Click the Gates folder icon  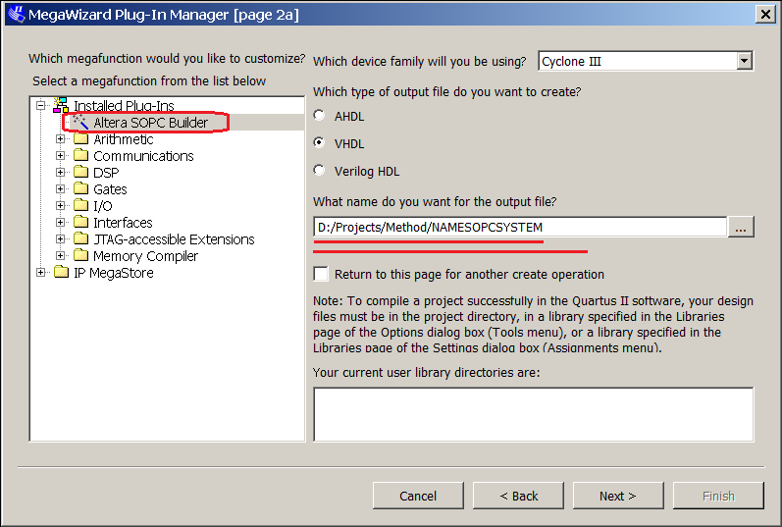80,189
